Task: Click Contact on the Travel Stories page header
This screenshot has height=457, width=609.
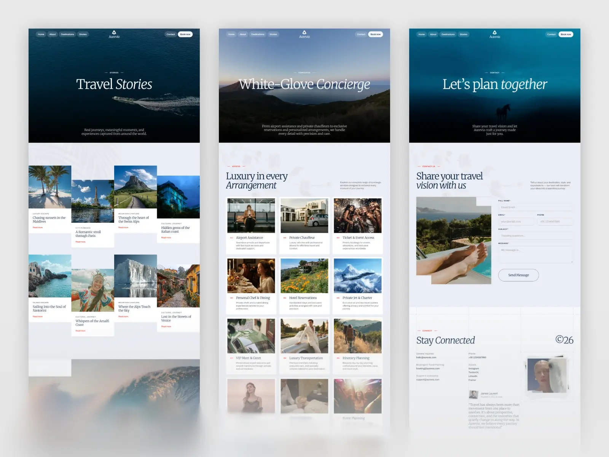Action: (x=171, y=34)
